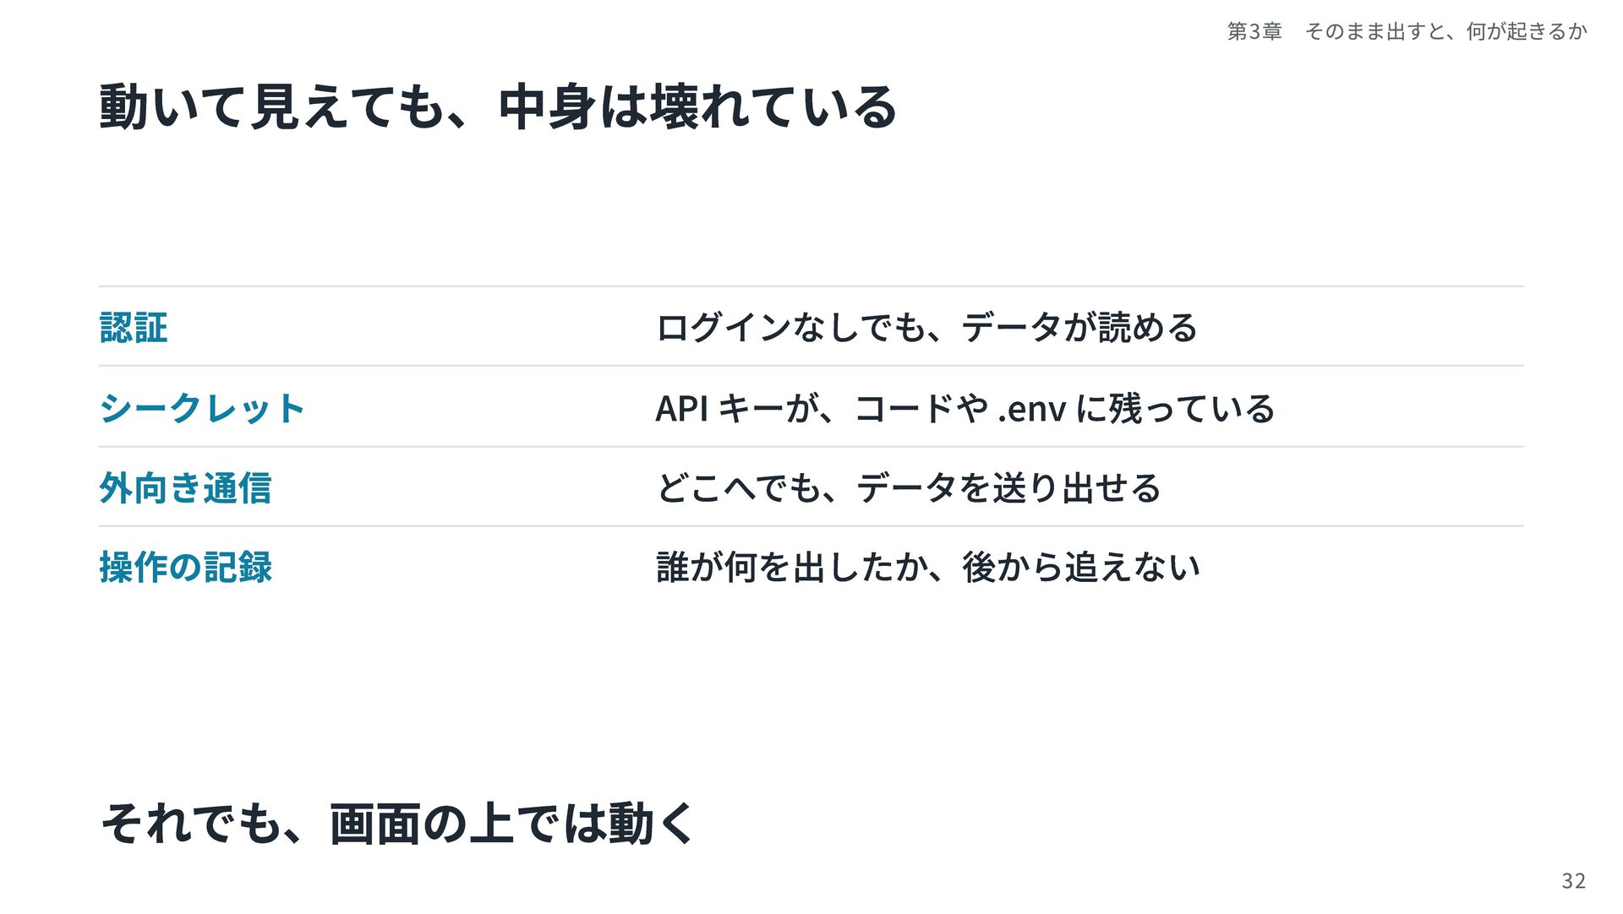
Task: Select the text どこへでも、データを送り出せる
Action: tap(909, 487)
